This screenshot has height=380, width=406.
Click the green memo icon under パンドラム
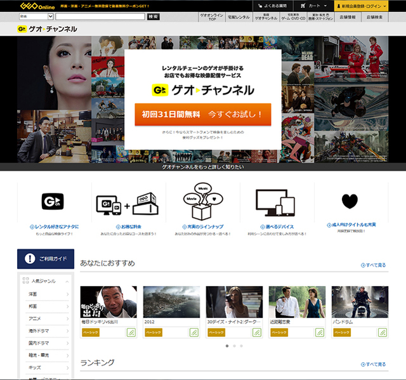383,332
